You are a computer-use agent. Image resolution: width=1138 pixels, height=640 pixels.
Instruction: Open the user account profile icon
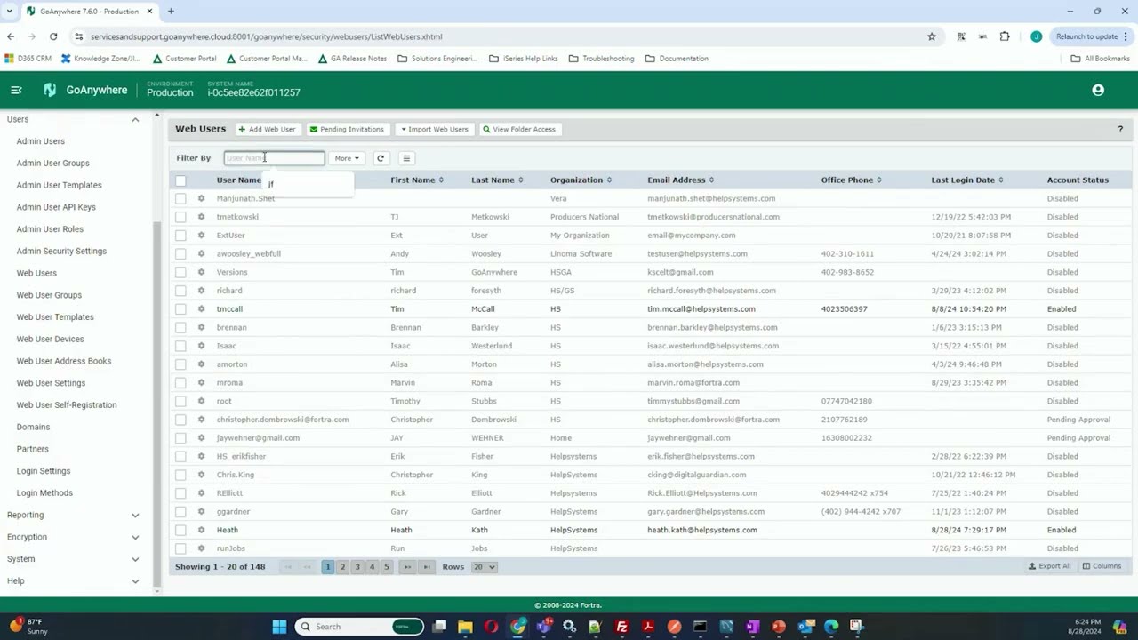[1098, 90]
